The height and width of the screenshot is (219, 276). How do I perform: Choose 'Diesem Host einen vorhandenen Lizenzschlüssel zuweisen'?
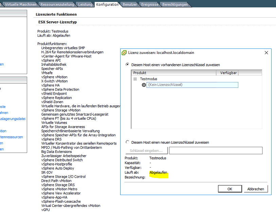coord(127,64)
